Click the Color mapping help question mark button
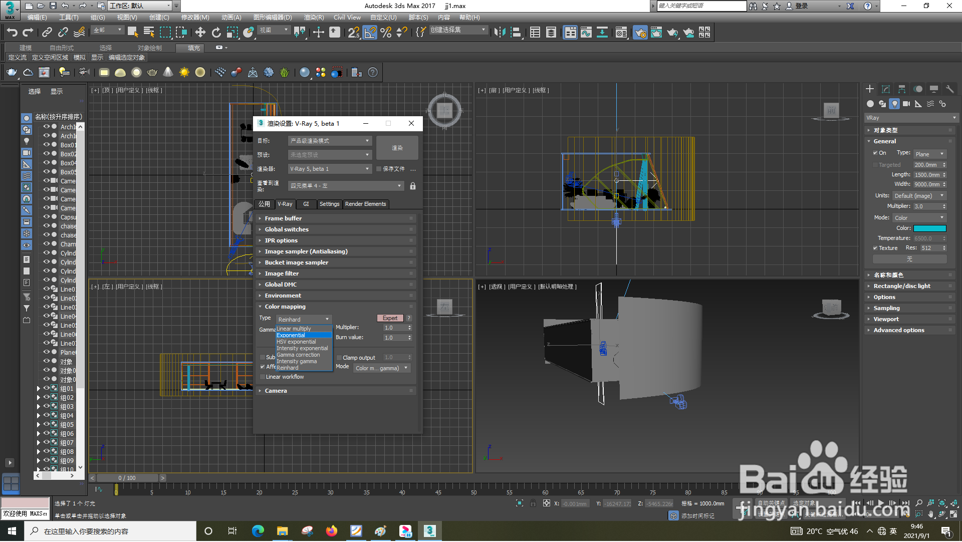The width and height of the screenshot is (962, 542). click(409, 318)
